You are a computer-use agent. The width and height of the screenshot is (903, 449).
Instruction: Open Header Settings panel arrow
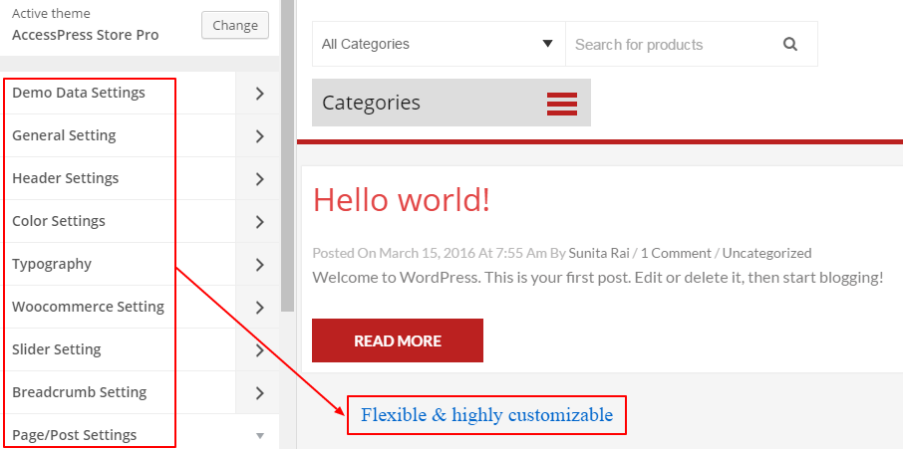point(259,179)
